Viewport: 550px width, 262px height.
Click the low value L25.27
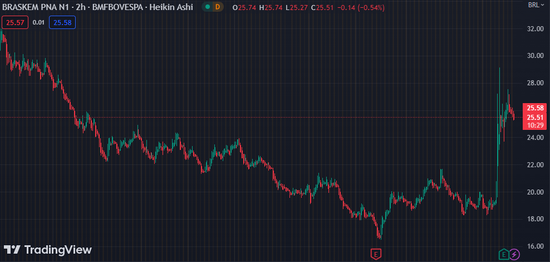[x=297, y=7]
